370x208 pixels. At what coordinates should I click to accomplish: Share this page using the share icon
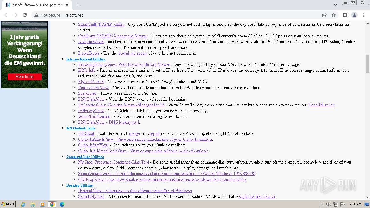324,15
